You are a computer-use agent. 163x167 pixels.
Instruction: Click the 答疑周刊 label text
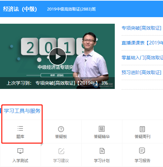[142, 137]
